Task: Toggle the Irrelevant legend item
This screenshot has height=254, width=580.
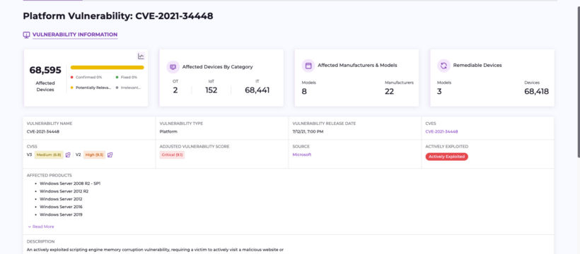Action: point(128,88)
